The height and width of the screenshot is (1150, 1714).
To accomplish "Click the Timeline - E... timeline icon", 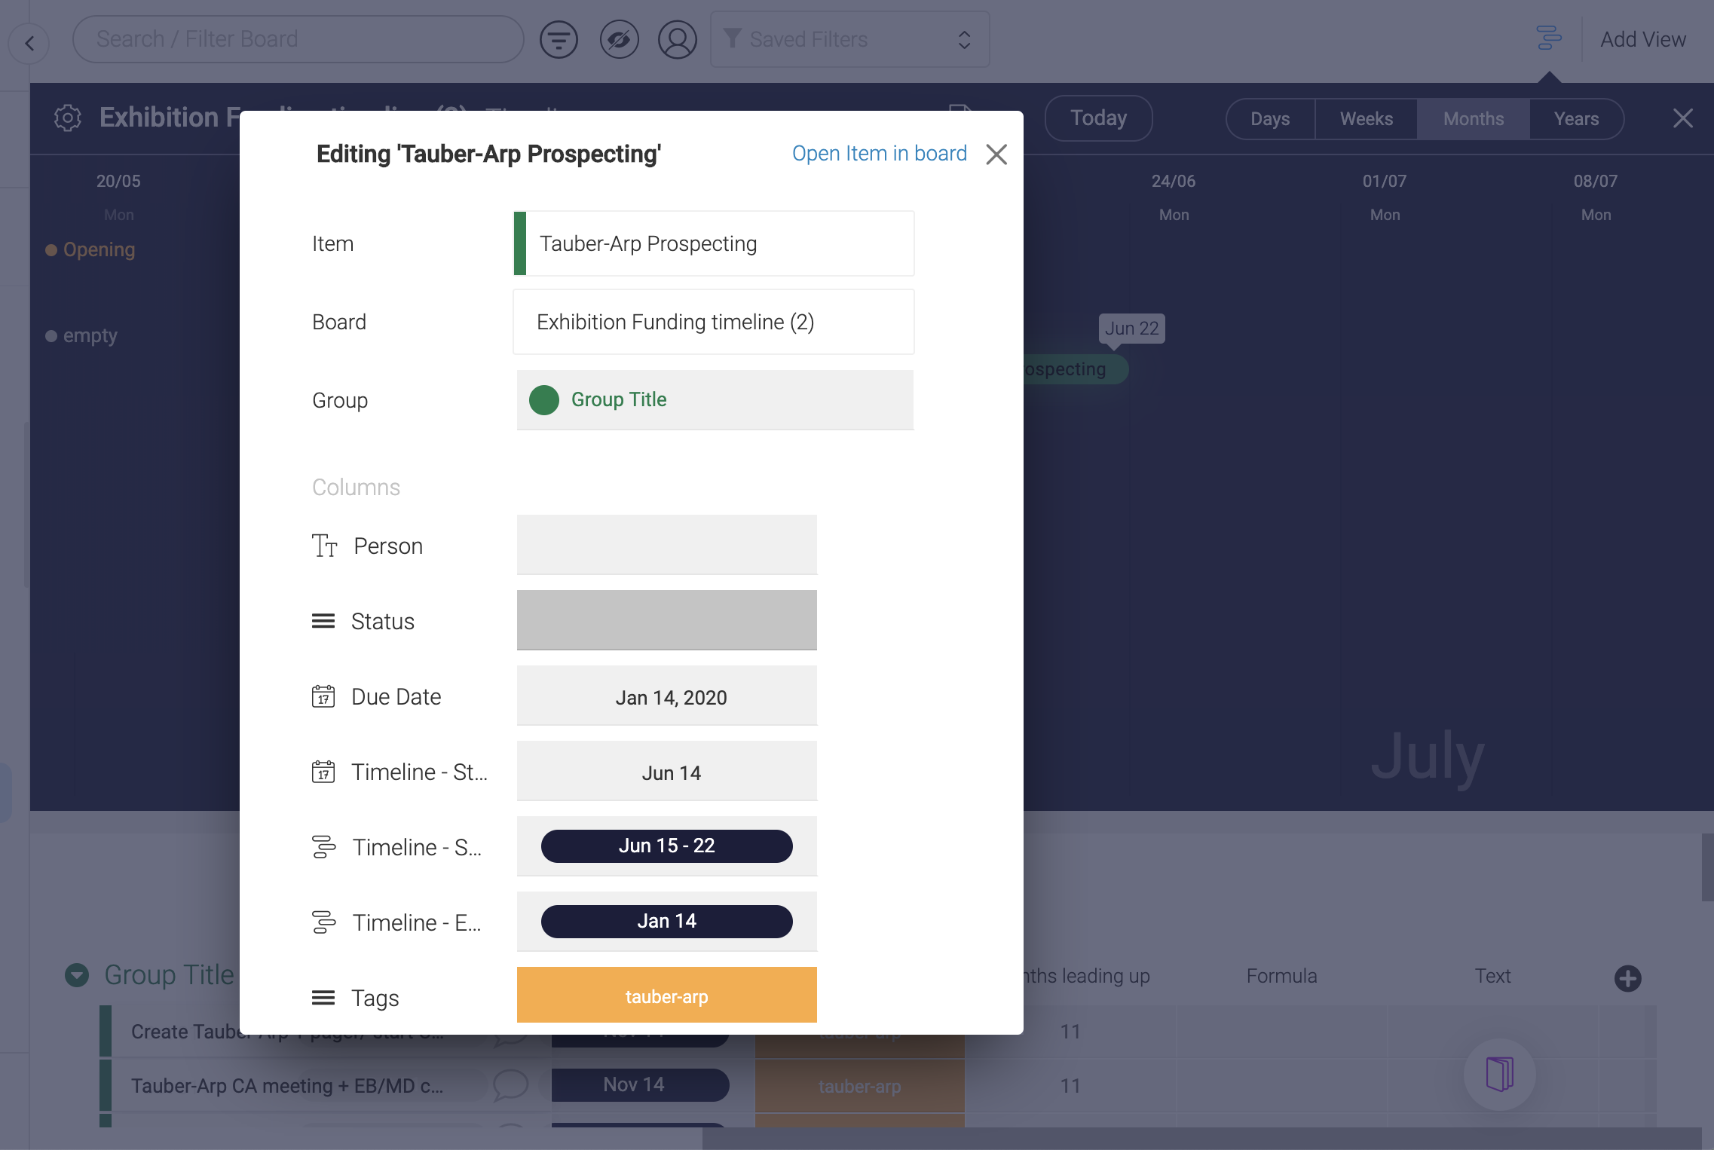I will point(323,922).
